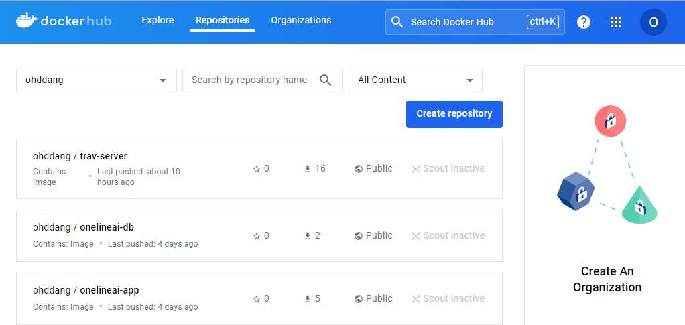Open the user avatar O menu
Image resolution: width=685 pixels, height=325 pixels.
(x=653, y=22)
